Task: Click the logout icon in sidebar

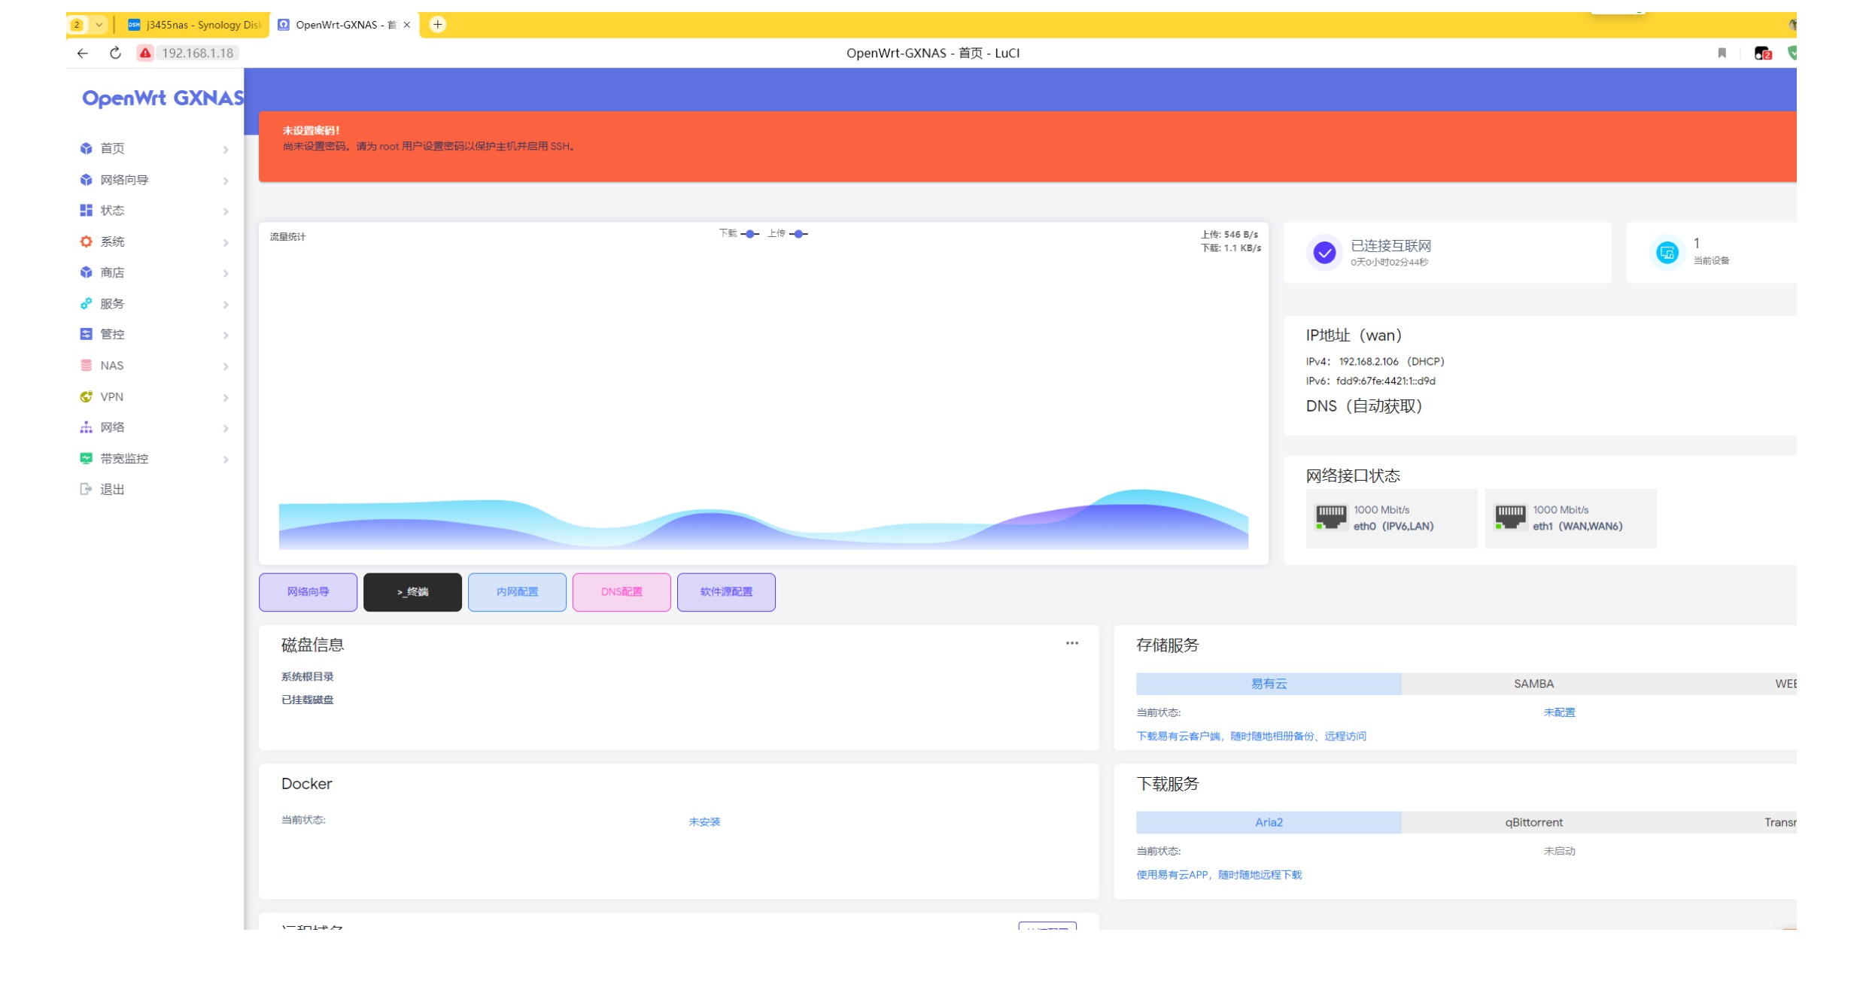Action: [86, 489]
